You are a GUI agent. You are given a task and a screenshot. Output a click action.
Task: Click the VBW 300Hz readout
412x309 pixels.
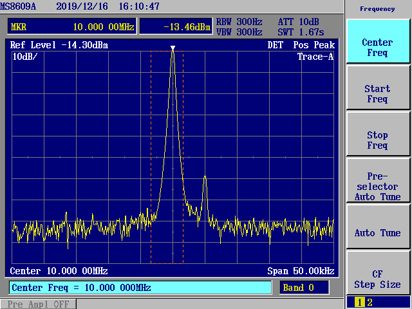tap(239, 32)
